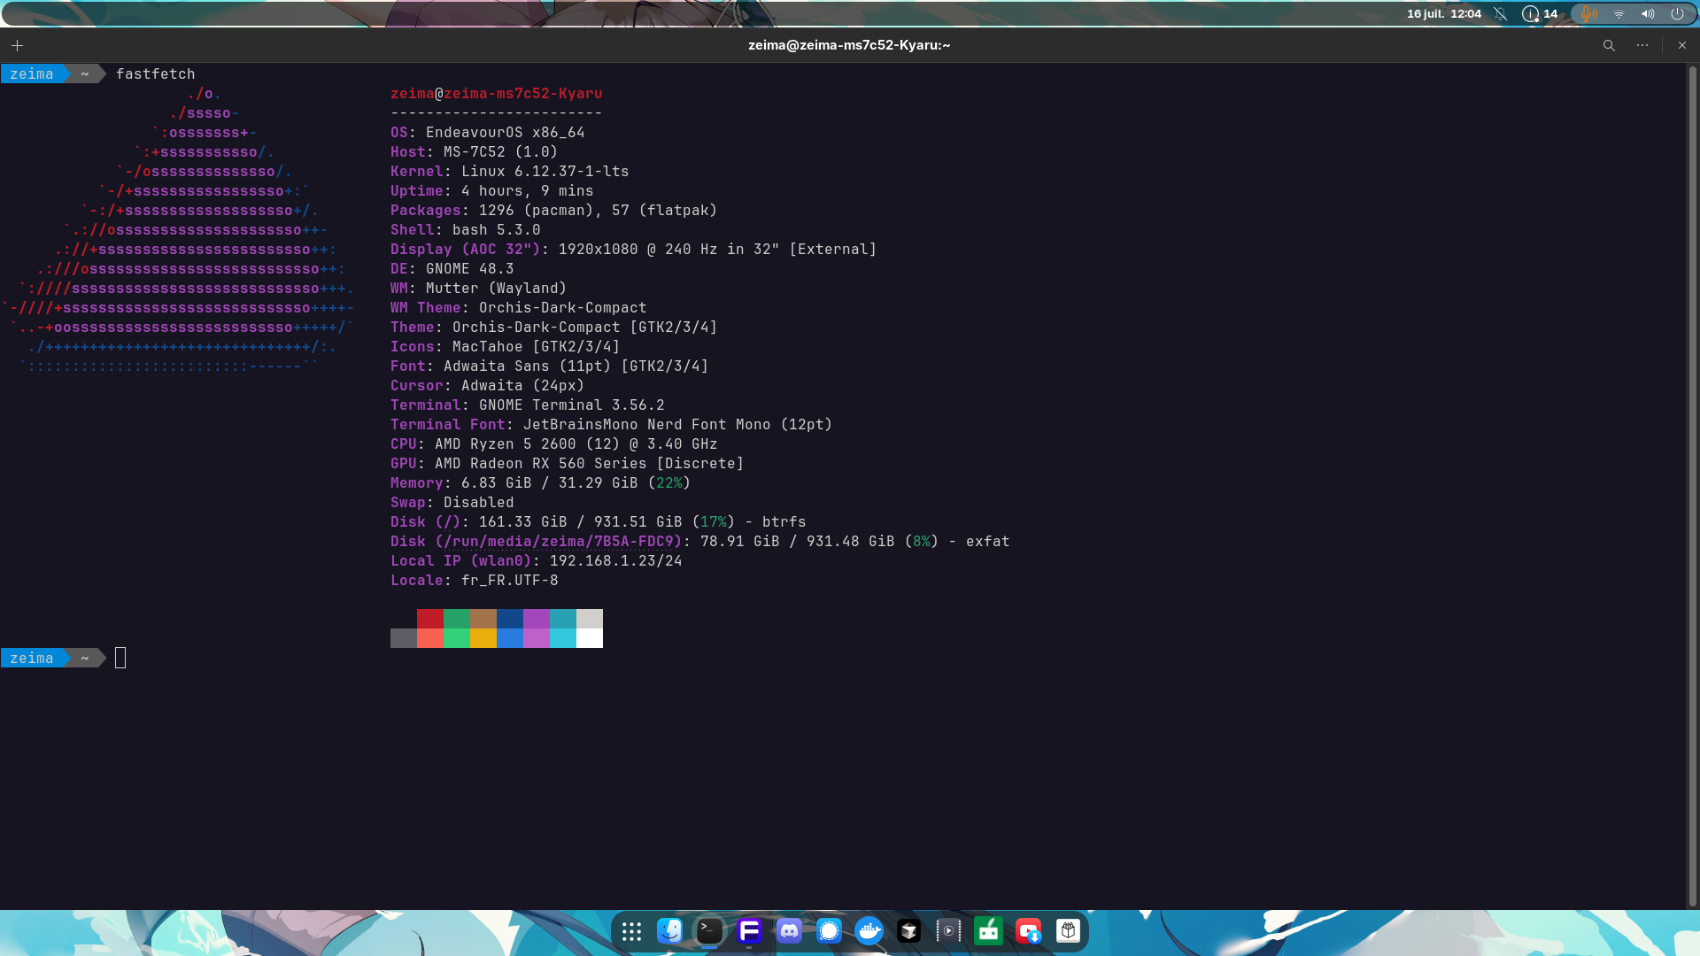Open the date and time calendar
The image size is (1700, 956).
tap(1443, 13)
